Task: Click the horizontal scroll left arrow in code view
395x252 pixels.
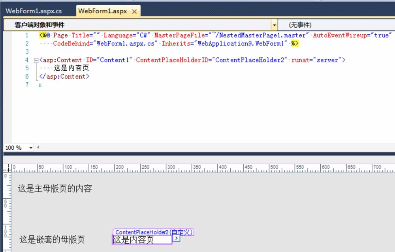Action: (x=38, y=147)
